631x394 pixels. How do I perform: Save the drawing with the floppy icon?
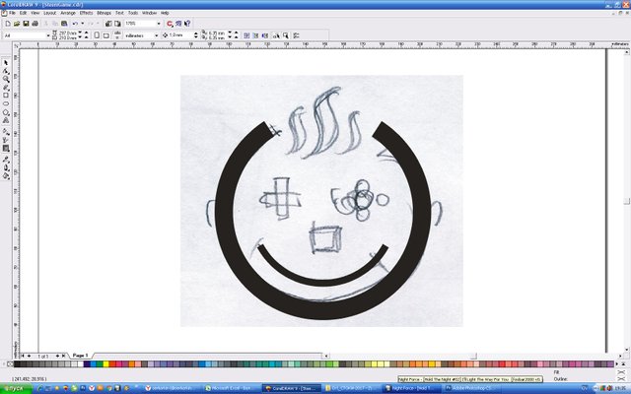coord(26,24)
